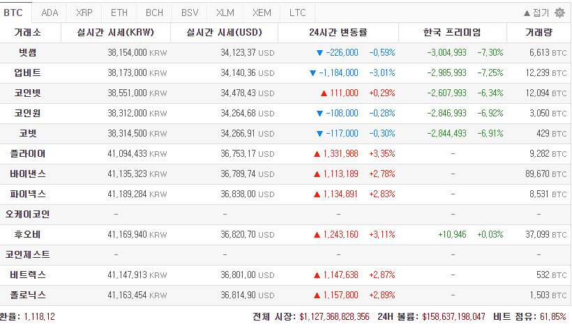Click the 24시간 변동률 column header

(x=338, y=33)
